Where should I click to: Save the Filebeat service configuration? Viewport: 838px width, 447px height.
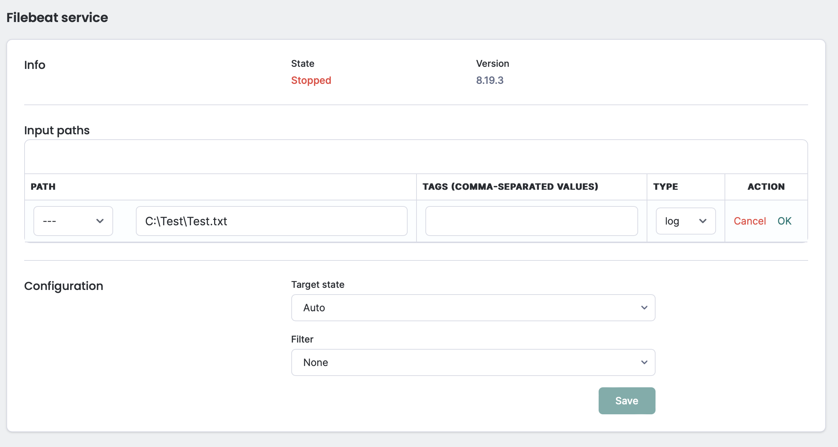pos(627,400)
